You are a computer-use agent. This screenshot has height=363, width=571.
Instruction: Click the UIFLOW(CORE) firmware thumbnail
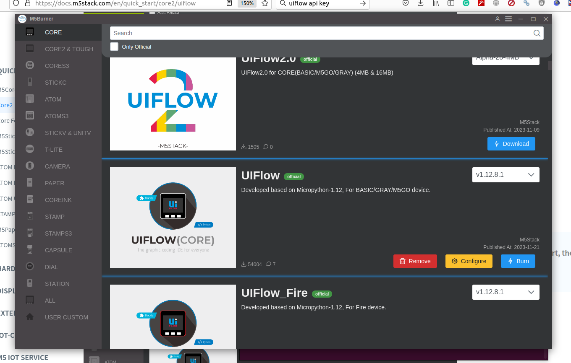point(173,218)
